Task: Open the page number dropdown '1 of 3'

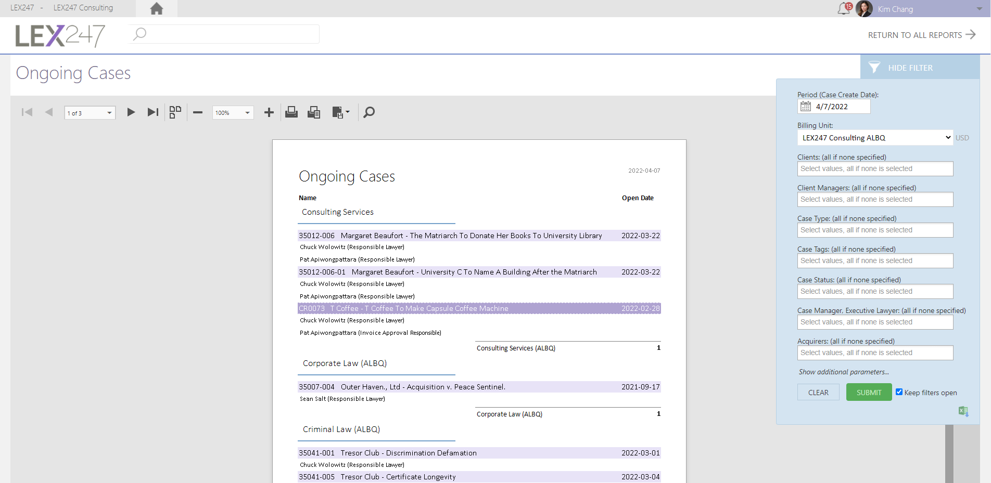Action: click(90, 113)
